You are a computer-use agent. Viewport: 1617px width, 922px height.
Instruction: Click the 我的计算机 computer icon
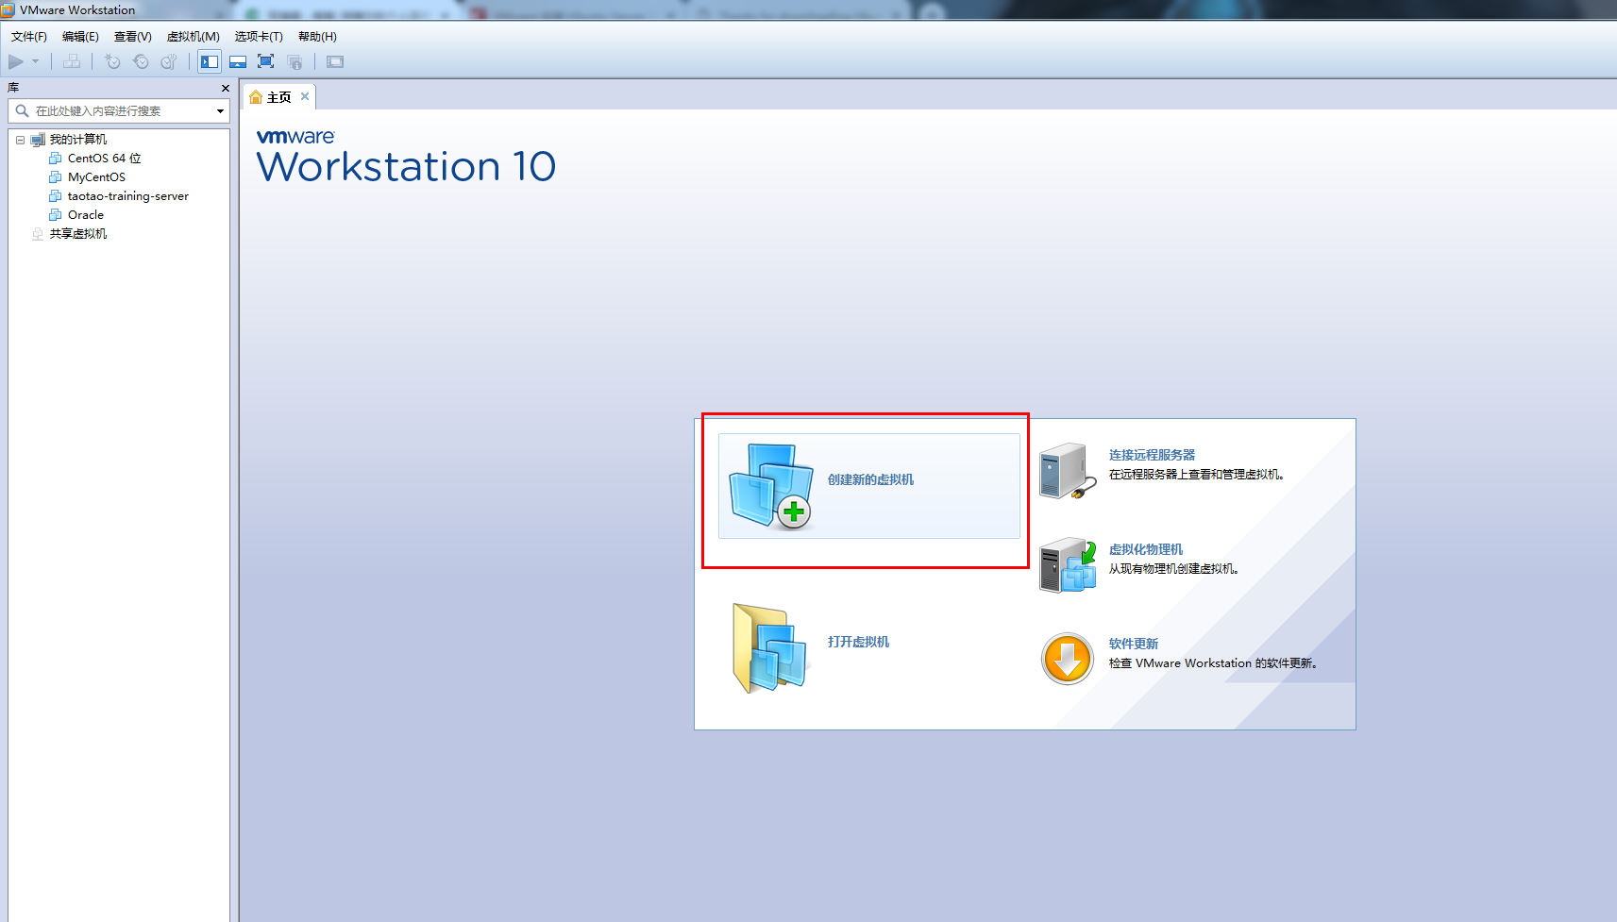coord(38,140)
